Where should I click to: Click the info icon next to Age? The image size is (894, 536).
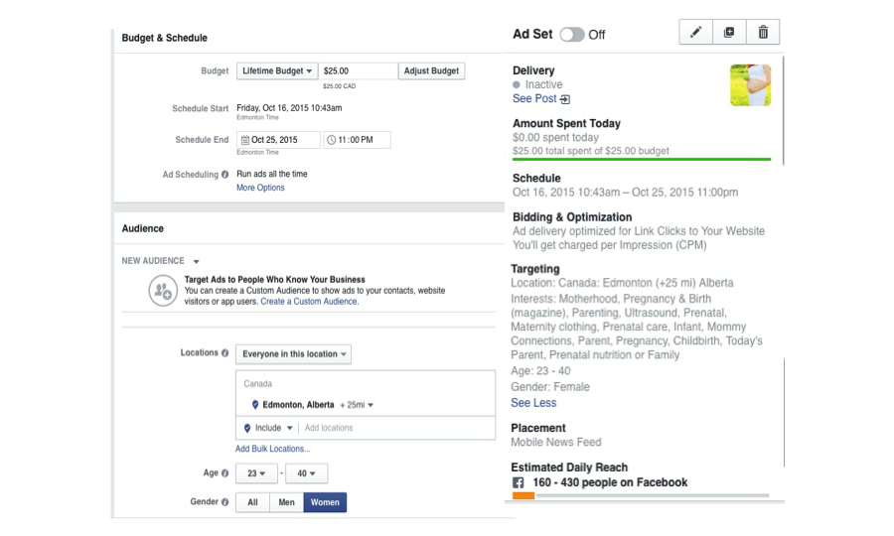[x=225, y=473]
